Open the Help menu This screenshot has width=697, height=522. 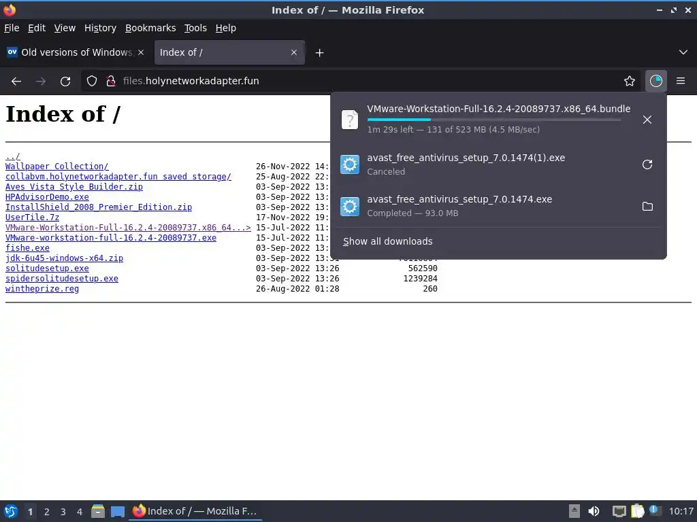[226, 28]
